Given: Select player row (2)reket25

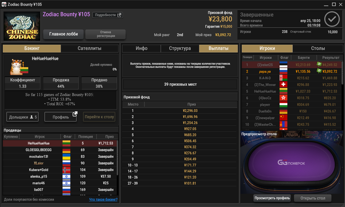Looking at the screenshot, I should [x=292, y=65].
